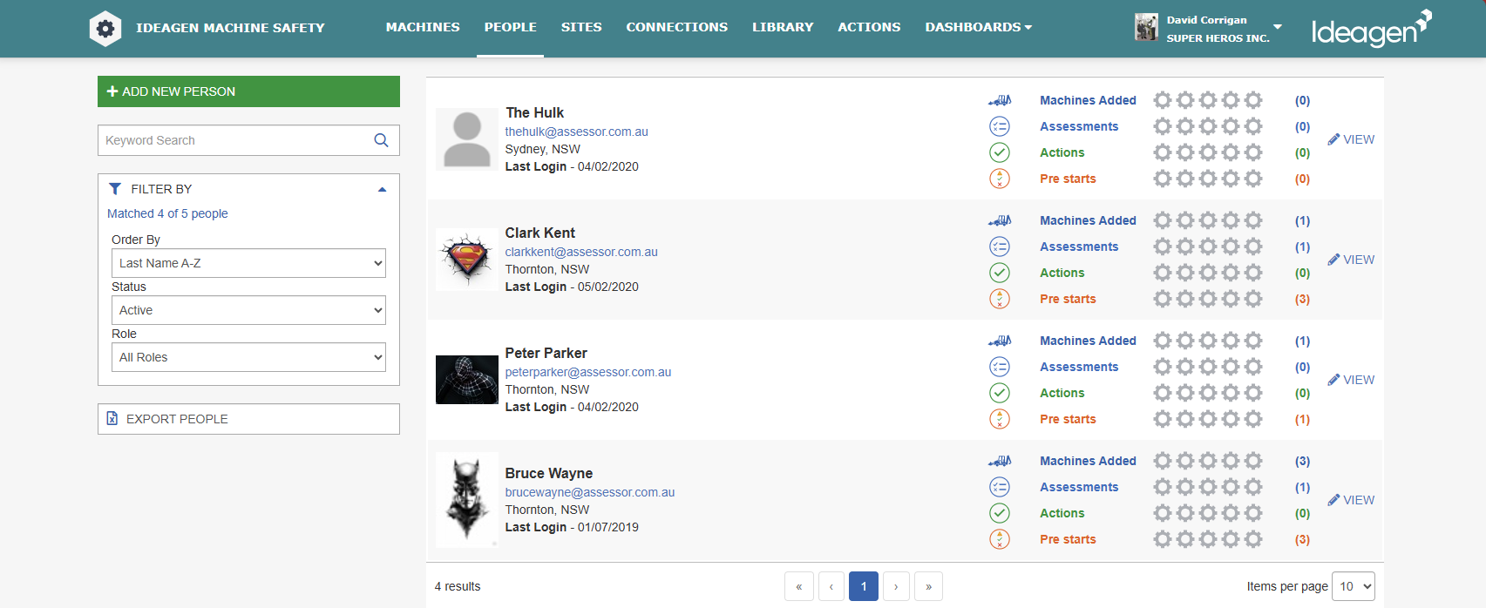The height and width of the screenshot is (608, 1486).
Task: Collapse the Filter By panel arrow
Action: point(382,189)
